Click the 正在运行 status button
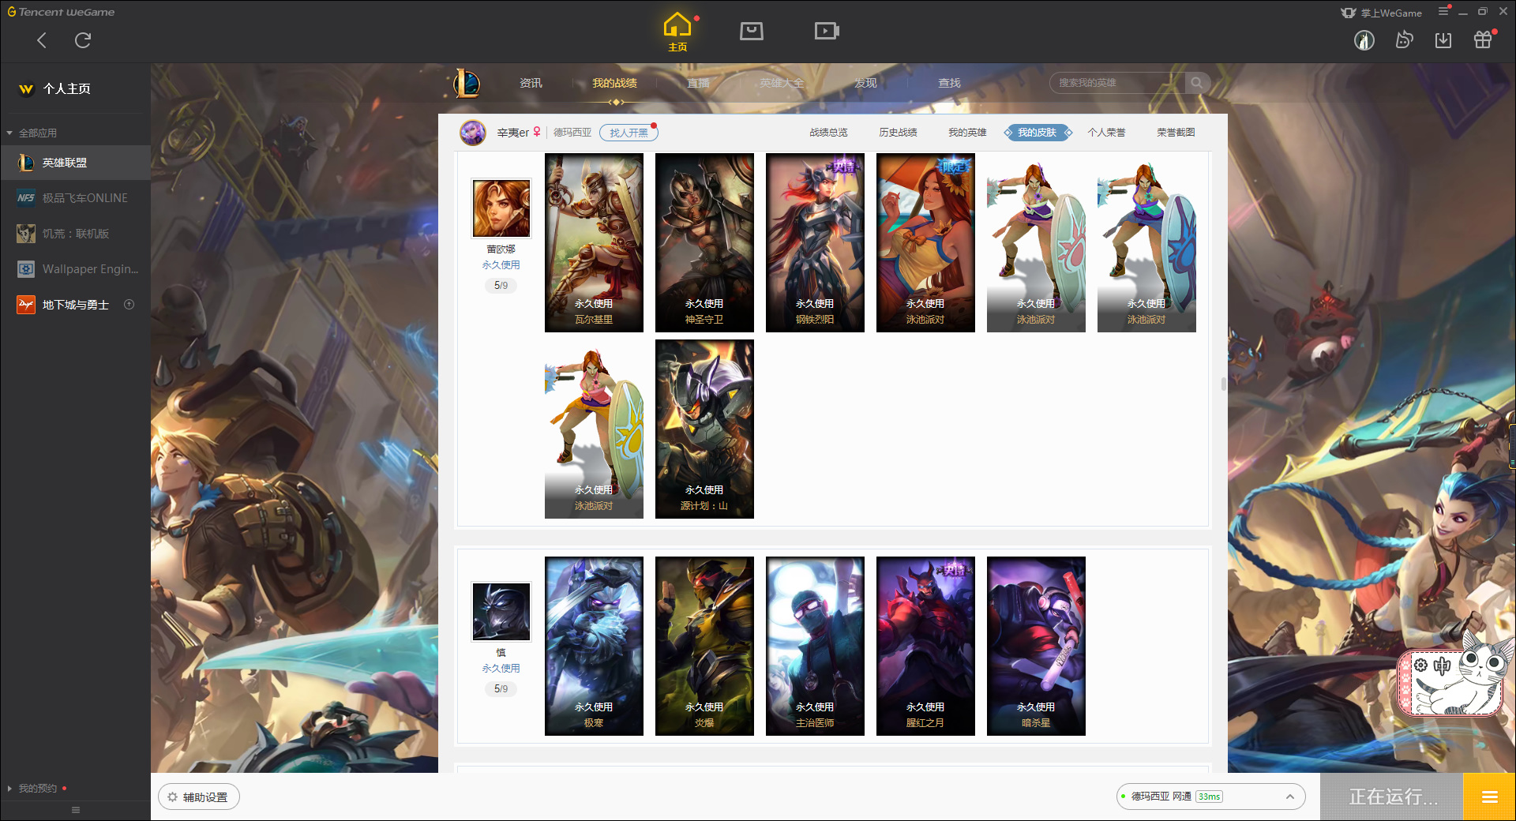 point(1393,797)
